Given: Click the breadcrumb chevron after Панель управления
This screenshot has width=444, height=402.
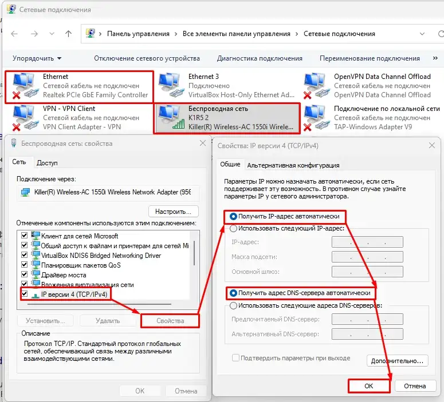Looking at the screenshot, I should click(176, 34).
